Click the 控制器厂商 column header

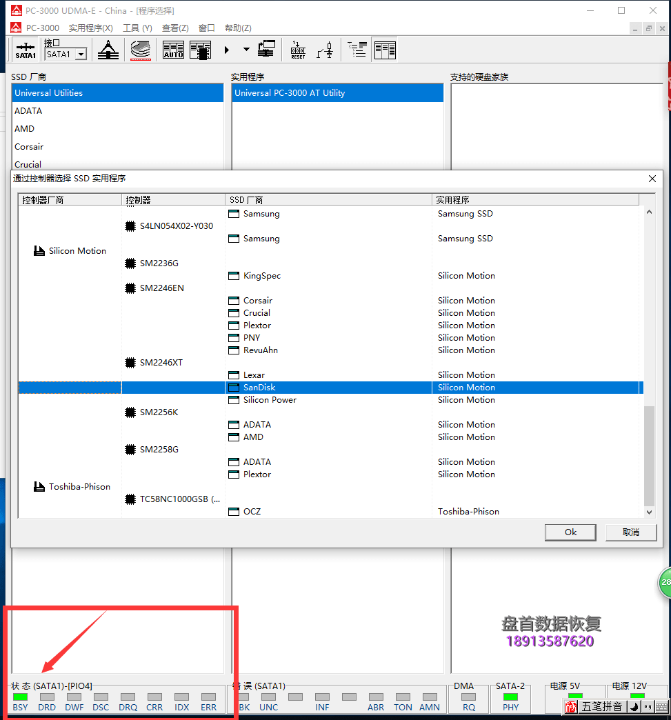(70, 200)
